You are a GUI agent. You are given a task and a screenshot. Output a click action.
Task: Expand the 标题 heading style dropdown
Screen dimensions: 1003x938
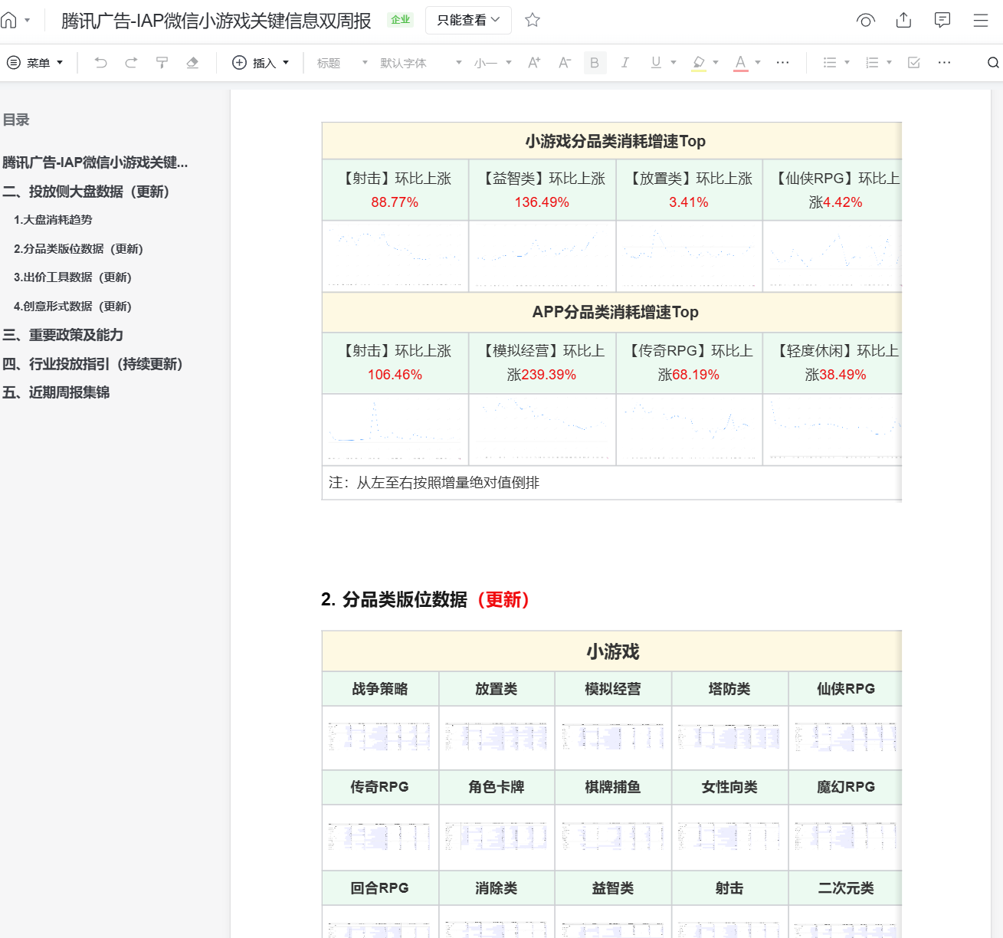pyautogui.click(x=342, y=63)
